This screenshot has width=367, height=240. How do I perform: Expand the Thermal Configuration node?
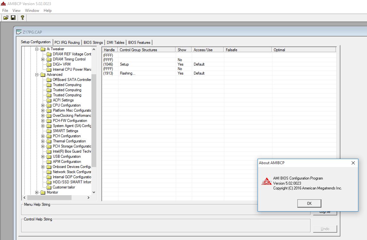point(43,141)
